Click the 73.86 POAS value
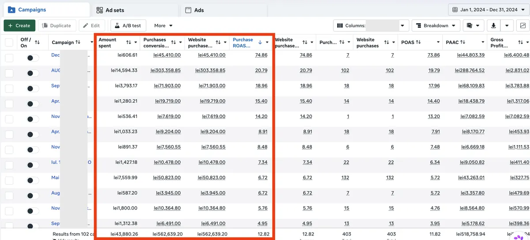This screenshot has height=240, width=530. [434, 55]
